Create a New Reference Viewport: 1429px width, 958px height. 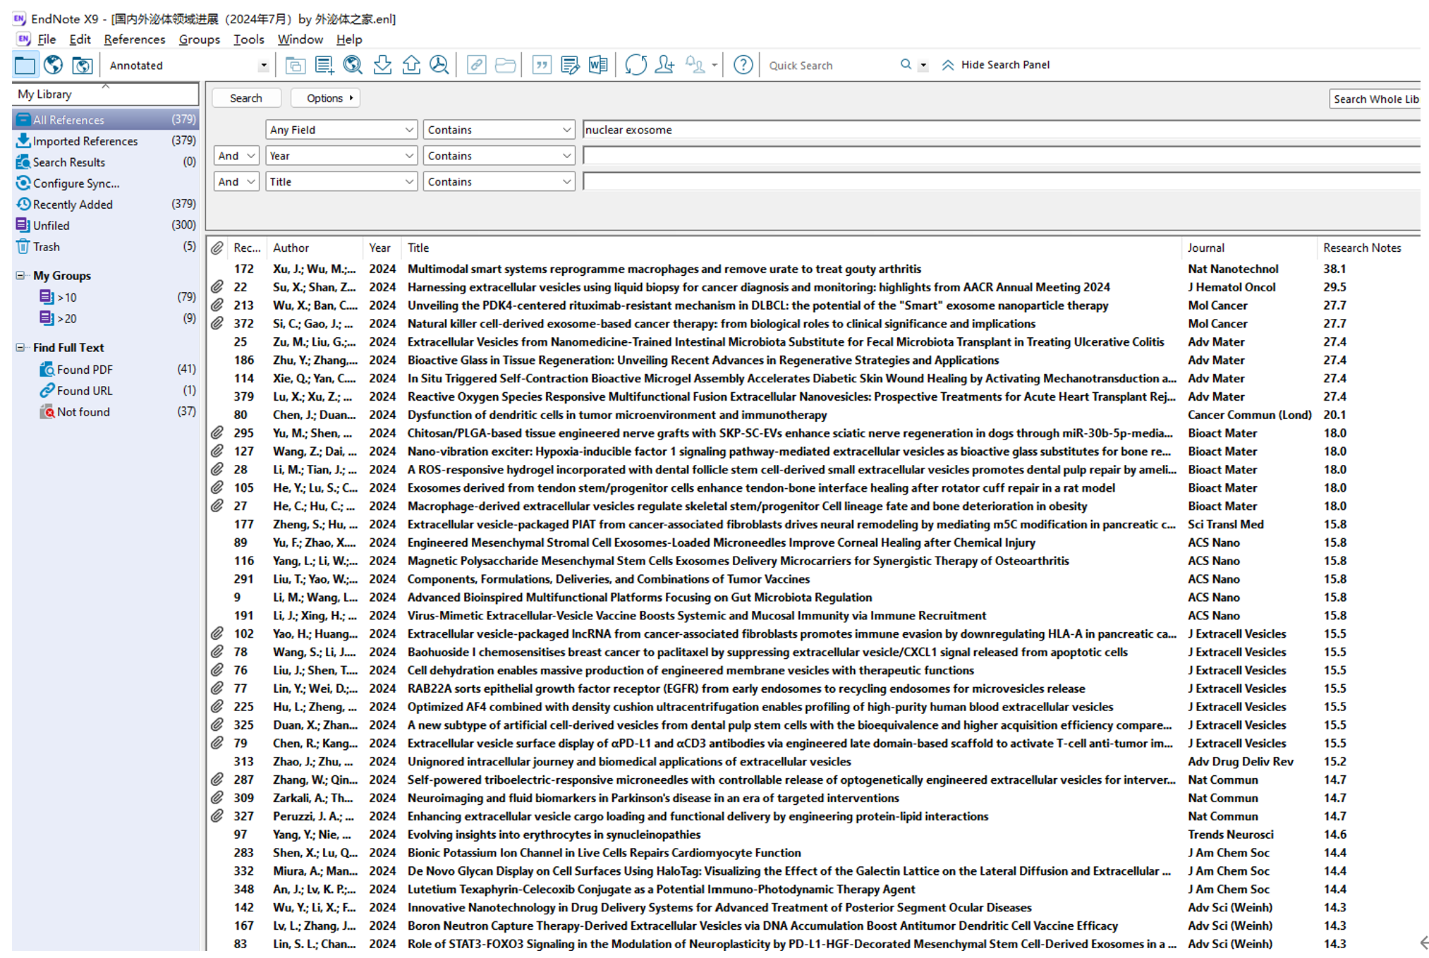pyautogui.click(x=324, y=65)
